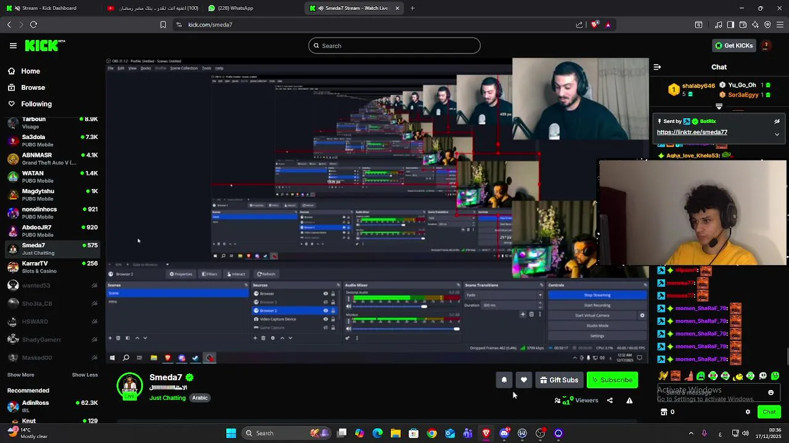Toggle lock on Browser 2 source
Screen dimensions: 789x443
(x=333, y=311)
